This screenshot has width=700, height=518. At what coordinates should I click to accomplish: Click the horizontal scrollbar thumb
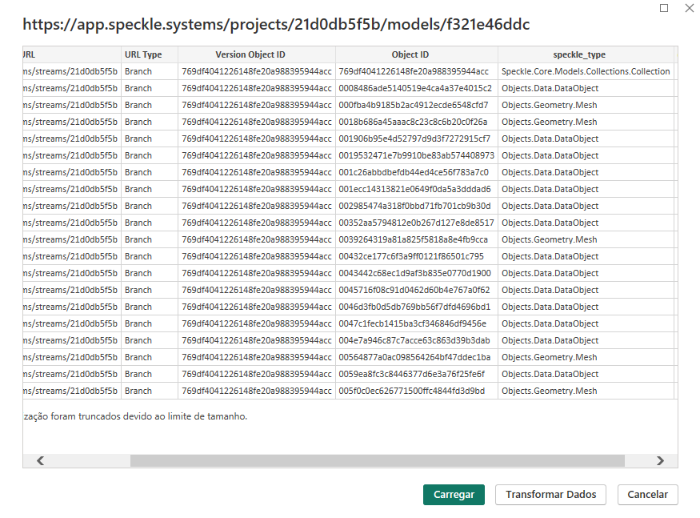click(x=378, y=461)
